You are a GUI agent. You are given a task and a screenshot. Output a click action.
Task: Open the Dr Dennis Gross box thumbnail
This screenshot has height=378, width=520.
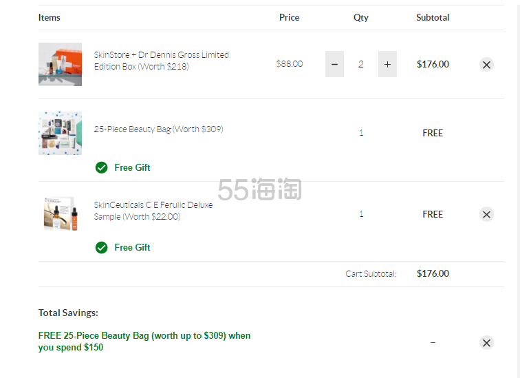coord(60,64)
